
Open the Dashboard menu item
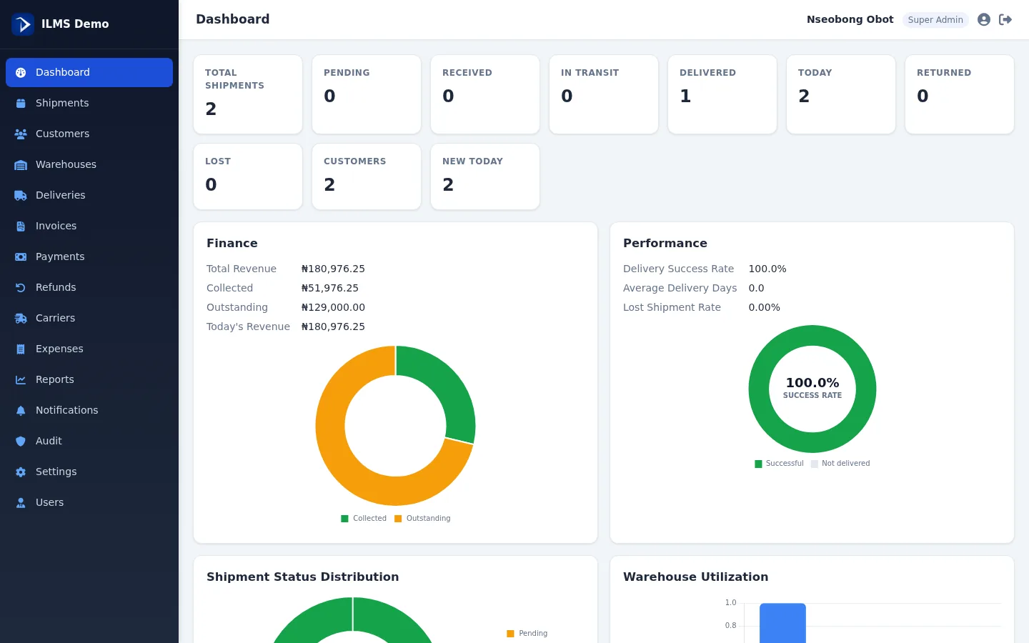coord(89,72)
